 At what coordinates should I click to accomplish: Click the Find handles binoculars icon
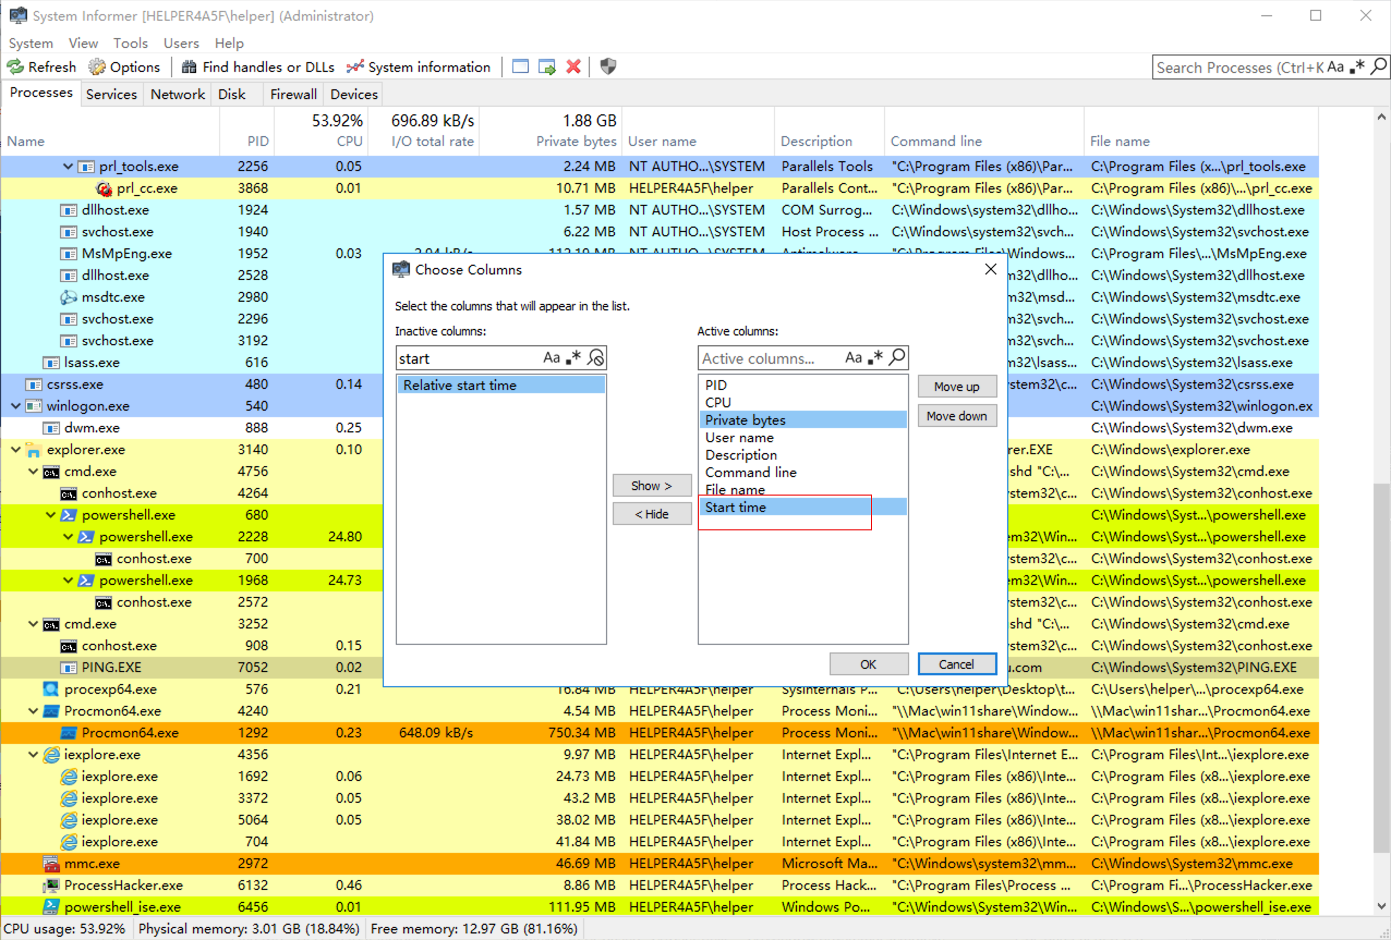[189, 67]
